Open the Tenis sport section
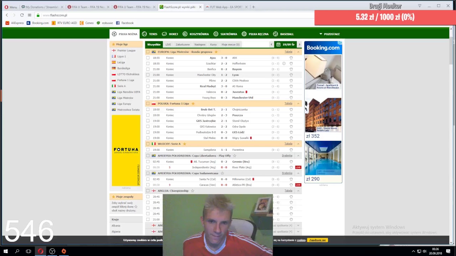The width and height of the screenshot is (456, 256). (150, 34)
